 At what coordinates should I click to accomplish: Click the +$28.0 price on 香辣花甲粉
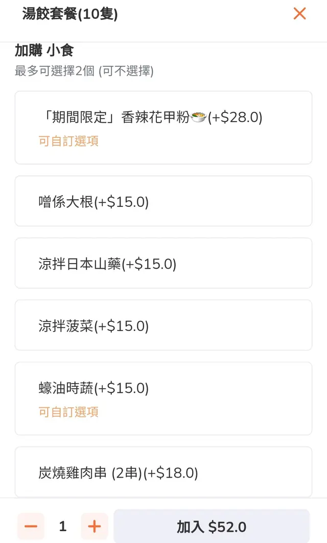(235, 117)
